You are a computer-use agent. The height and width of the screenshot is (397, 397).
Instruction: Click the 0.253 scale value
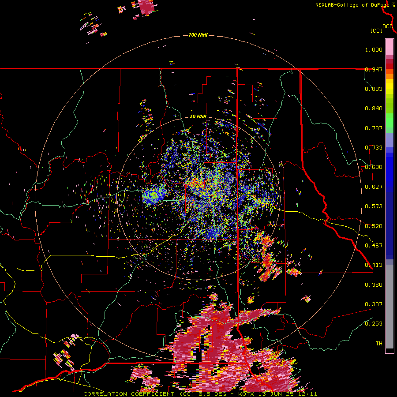374,324
